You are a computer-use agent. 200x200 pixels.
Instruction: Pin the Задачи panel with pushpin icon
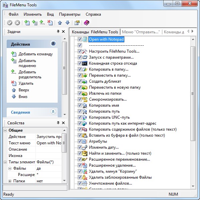click(x=58, y=32)
